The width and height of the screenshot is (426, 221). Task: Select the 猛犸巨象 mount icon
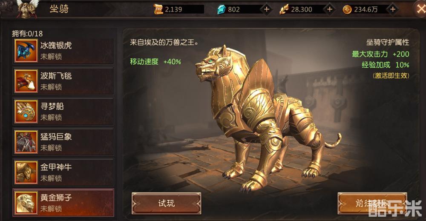tap(26, 142)
